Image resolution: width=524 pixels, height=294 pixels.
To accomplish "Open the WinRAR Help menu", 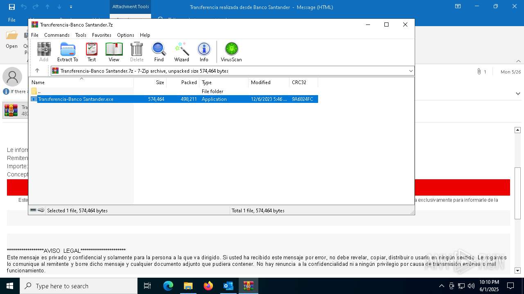I will coord(145,35).
